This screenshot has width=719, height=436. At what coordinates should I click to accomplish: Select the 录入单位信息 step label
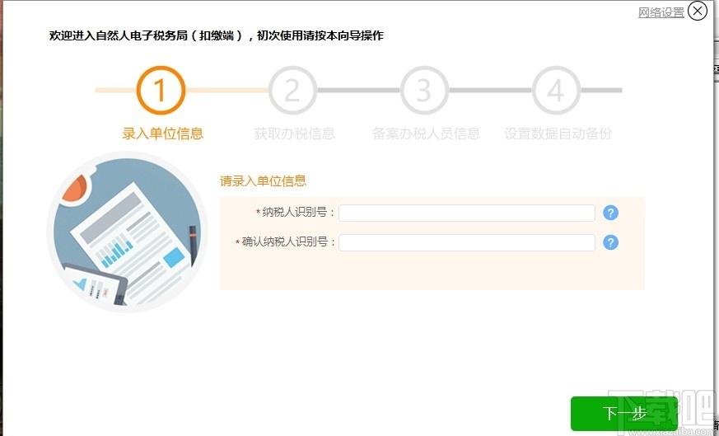click(x=162, y=134)
